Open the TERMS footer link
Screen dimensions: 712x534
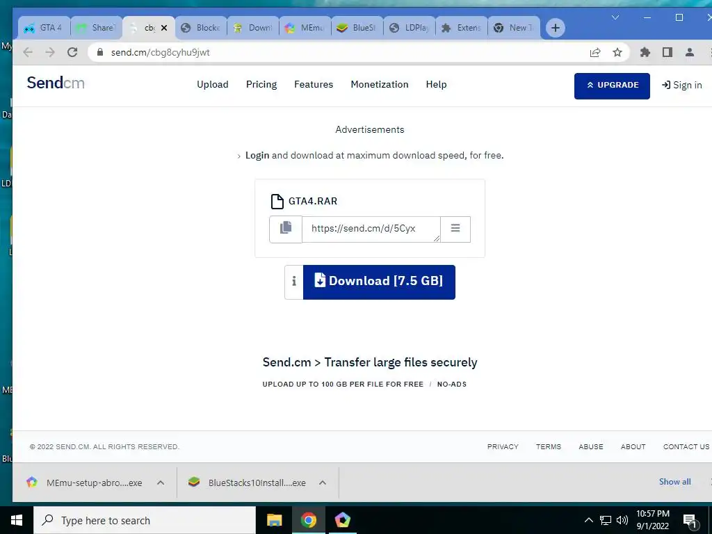click(x=549, y=447)
